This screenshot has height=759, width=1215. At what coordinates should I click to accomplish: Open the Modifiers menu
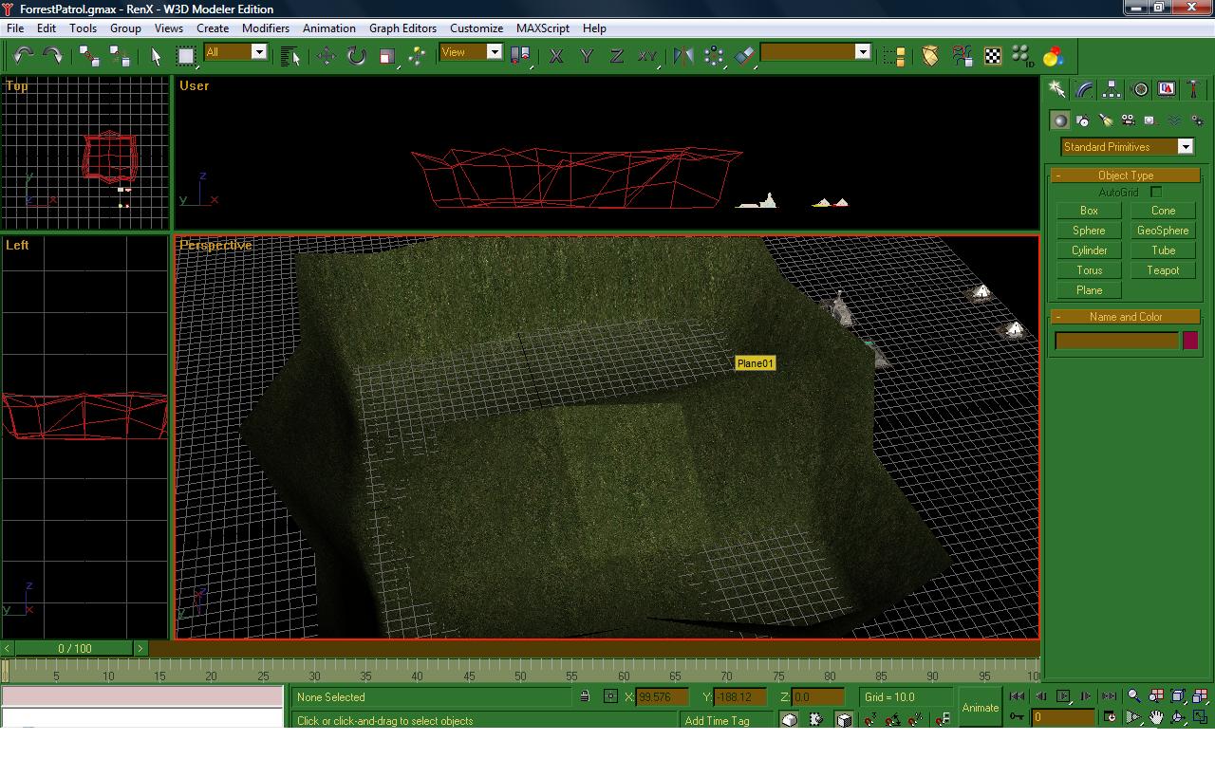point(265,28)
